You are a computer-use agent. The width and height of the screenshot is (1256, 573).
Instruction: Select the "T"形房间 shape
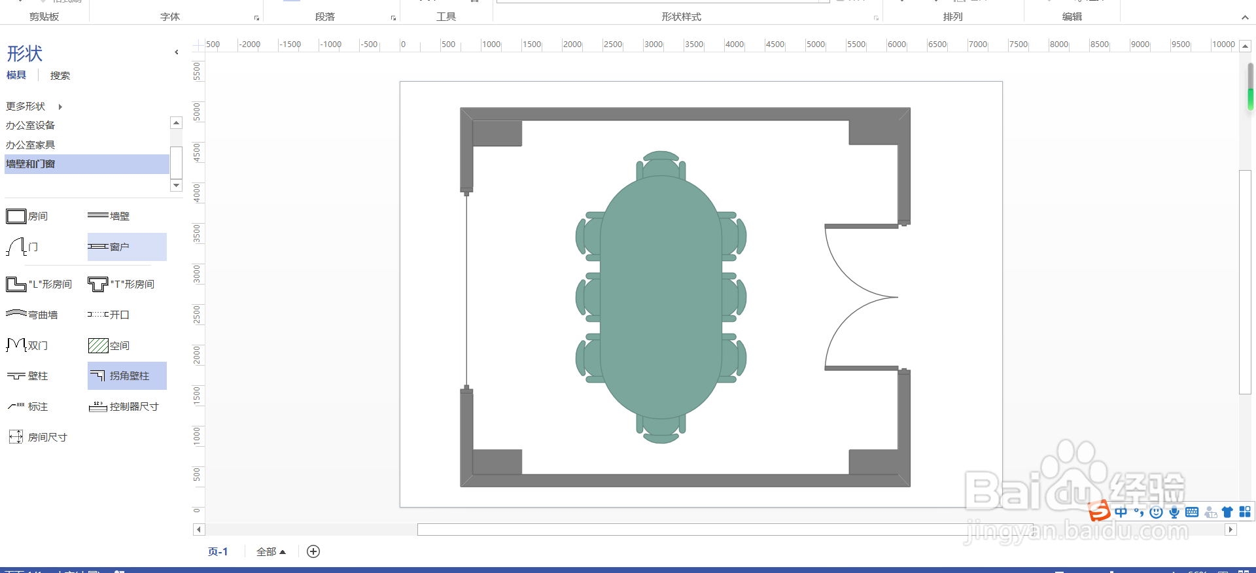point(121,284)
